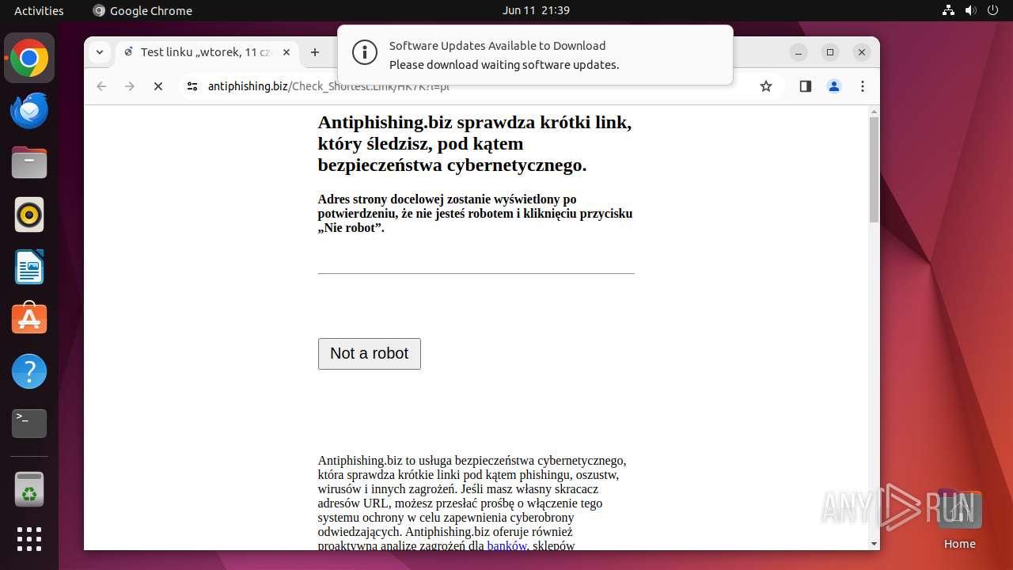This screenshot has width=1013, height=570.
Task: Open the clock 'Jun 11 21:39' calendar
Action: click(x=536, y=10)
